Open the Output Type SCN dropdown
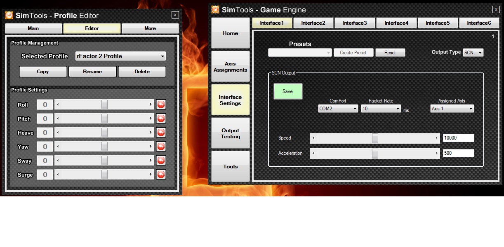This screenshot has height=247, width=504. (x=473, y=53)
